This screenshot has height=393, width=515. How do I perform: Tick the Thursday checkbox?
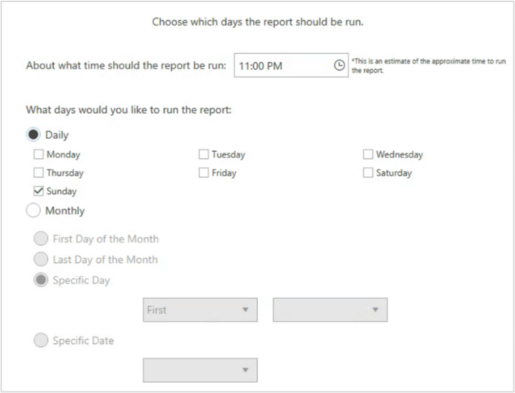pyautogui.click(x=39, y=173)
